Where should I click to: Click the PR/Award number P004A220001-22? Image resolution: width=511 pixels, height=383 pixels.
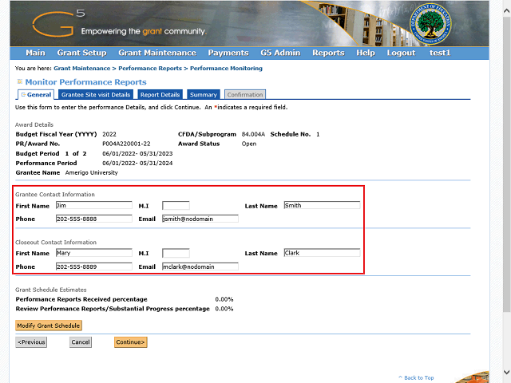[x=126, y=144]
